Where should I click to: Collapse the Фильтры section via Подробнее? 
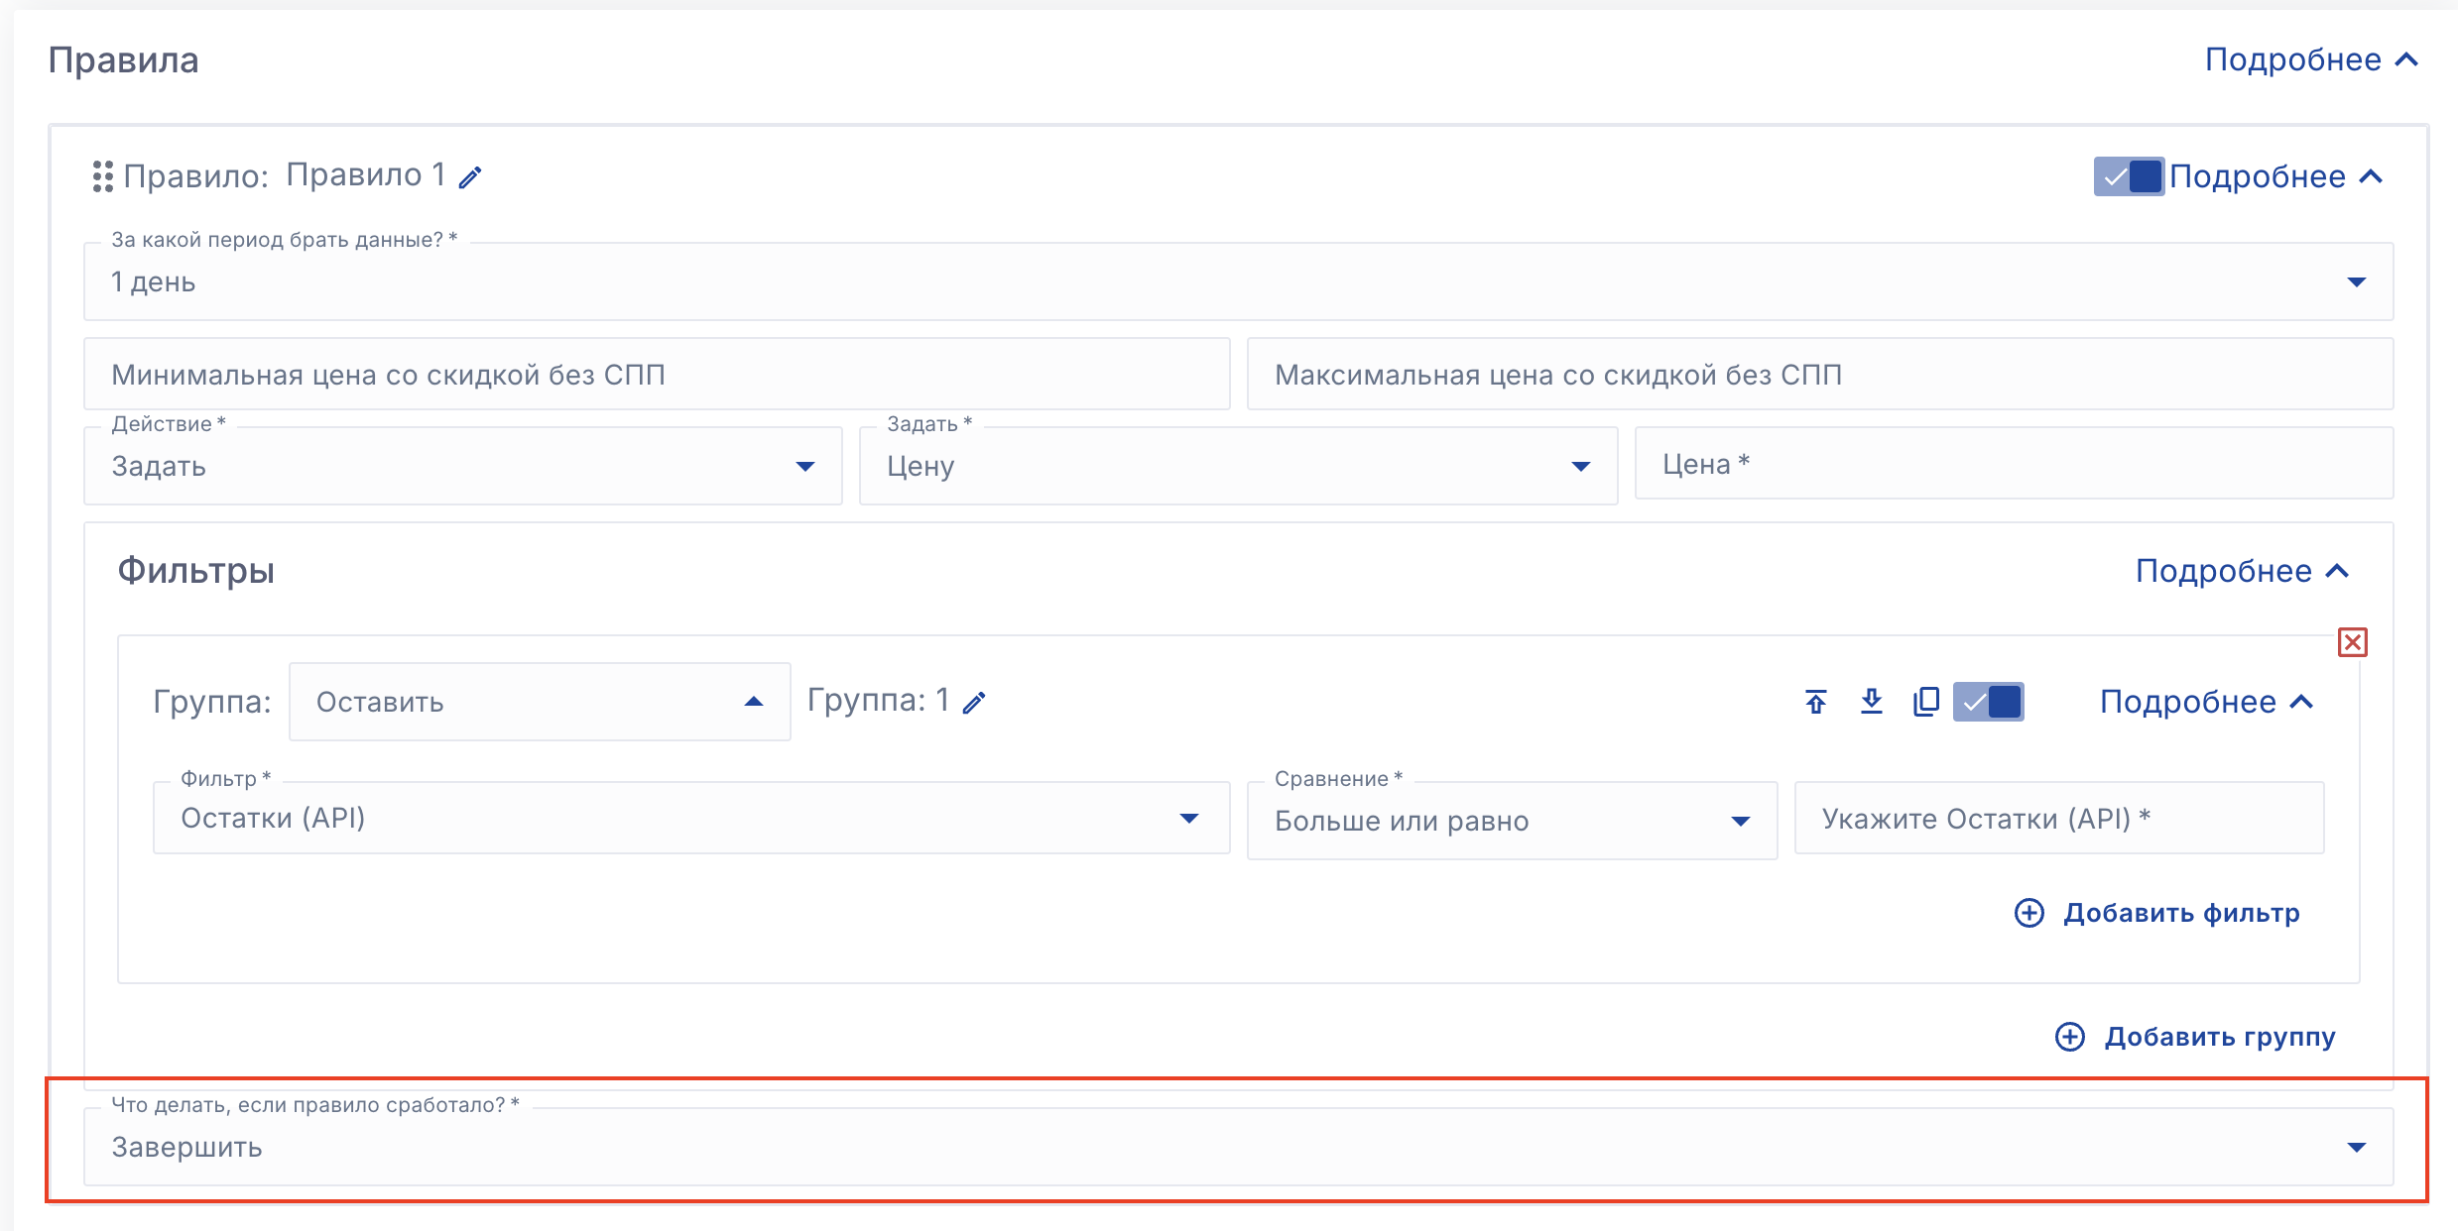2241,571
